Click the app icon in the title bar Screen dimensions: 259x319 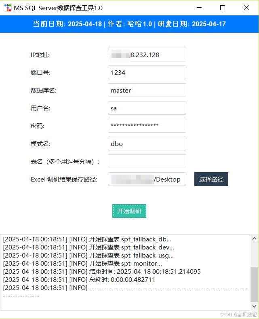coord(8,8)
